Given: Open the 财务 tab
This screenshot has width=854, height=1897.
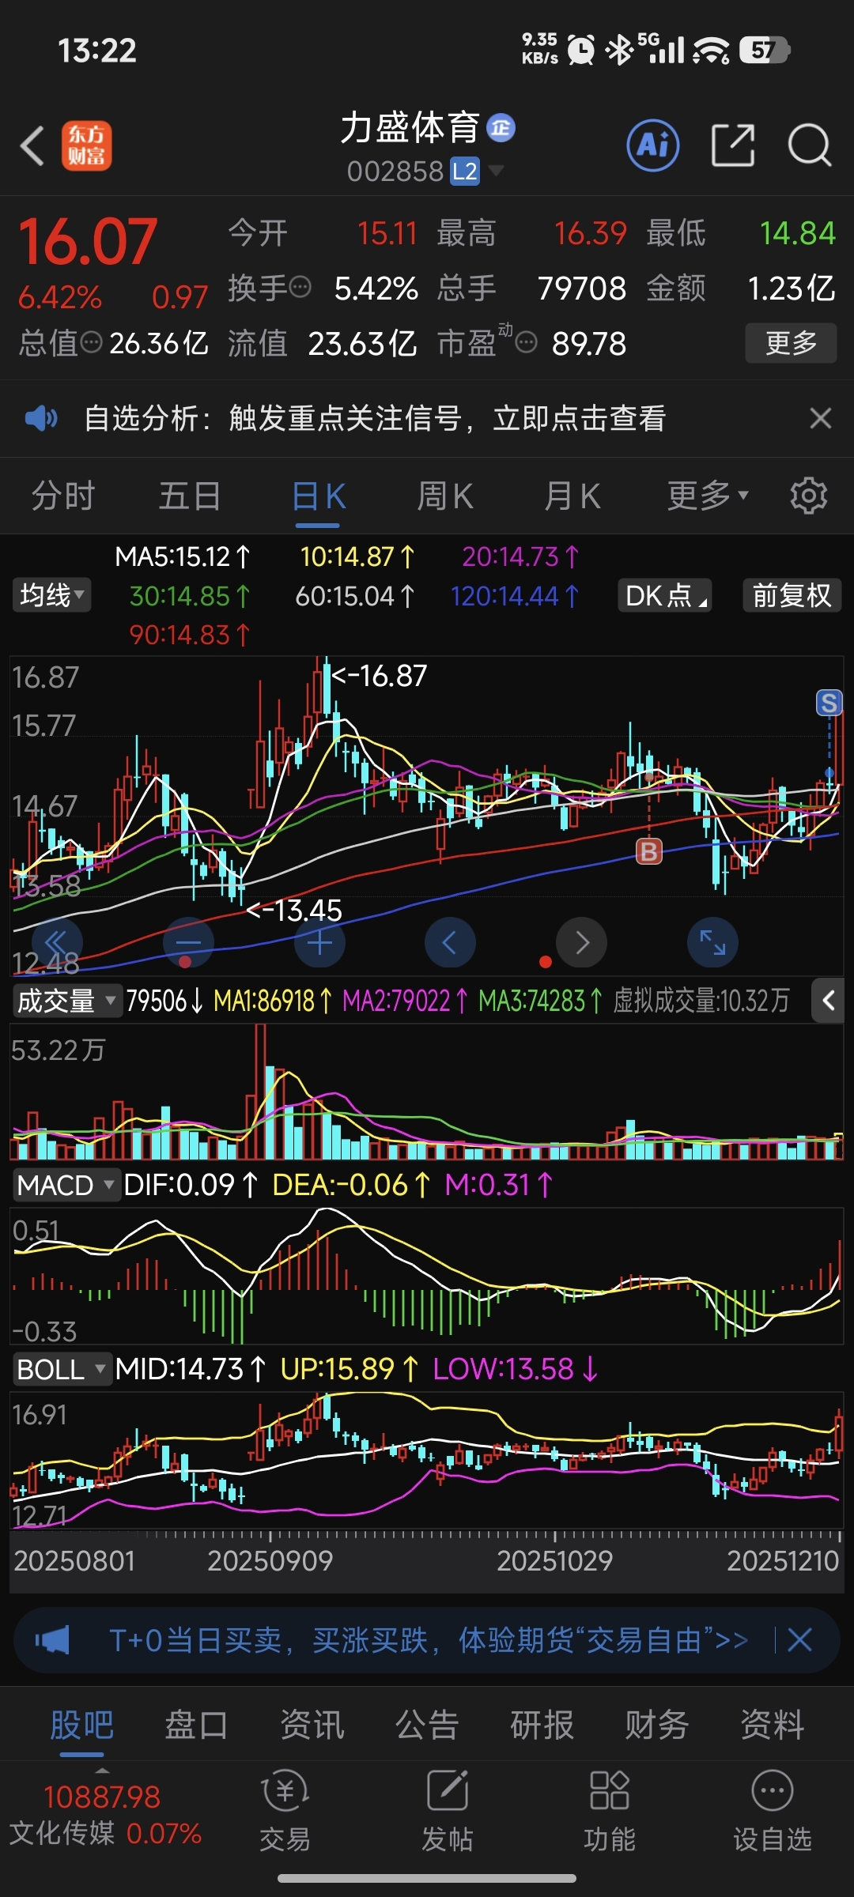Looking at the screenshot, I should (657, 1725).
